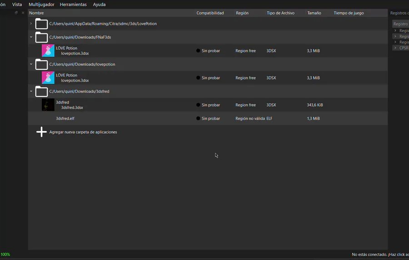Collapse the Downloads/3dsfred folder chevron

point(31,91)
